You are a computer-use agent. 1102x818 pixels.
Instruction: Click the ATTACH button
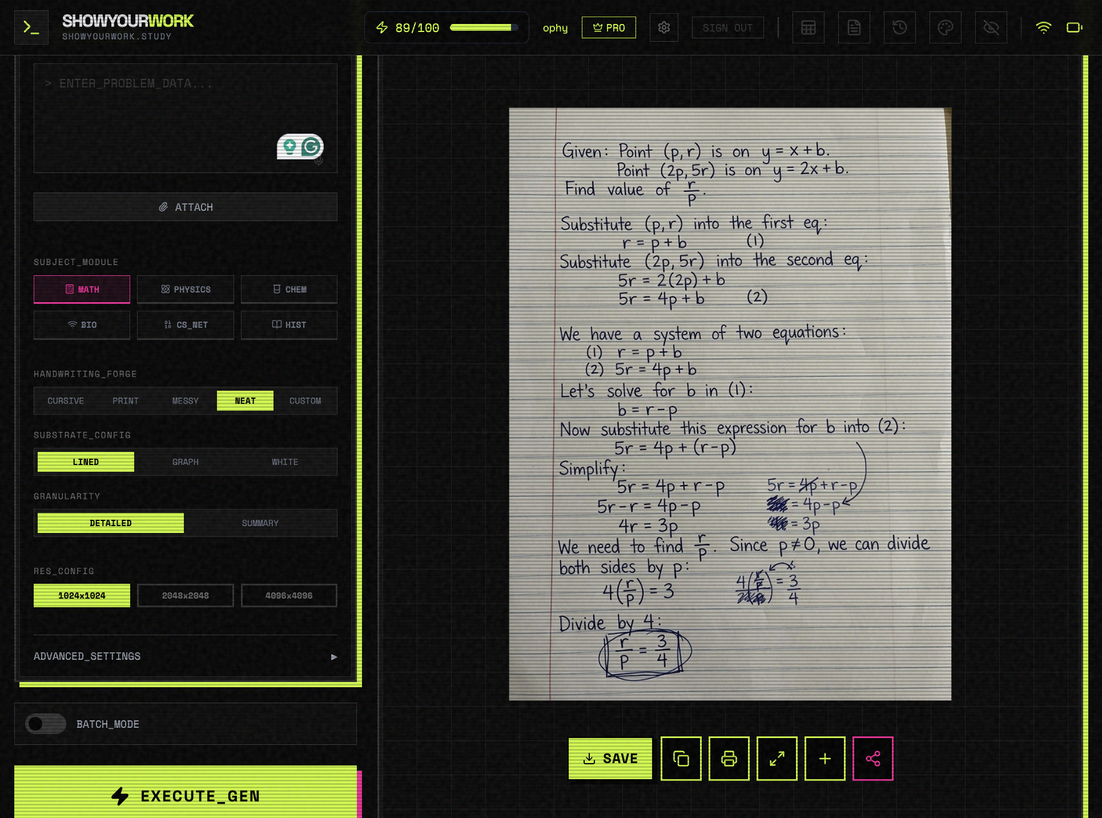coord(185,207)
